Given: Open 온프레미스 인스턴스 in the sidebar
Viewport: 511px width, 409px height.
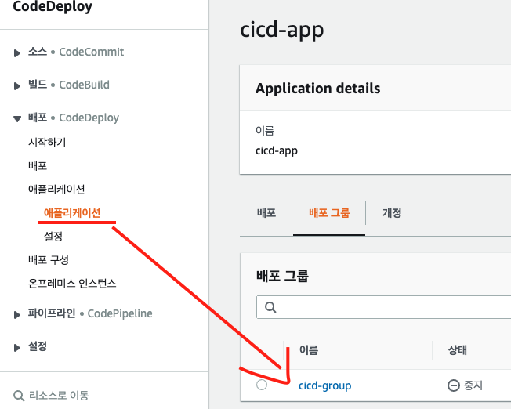Looking at the screenshot, I should coord(72,283).
